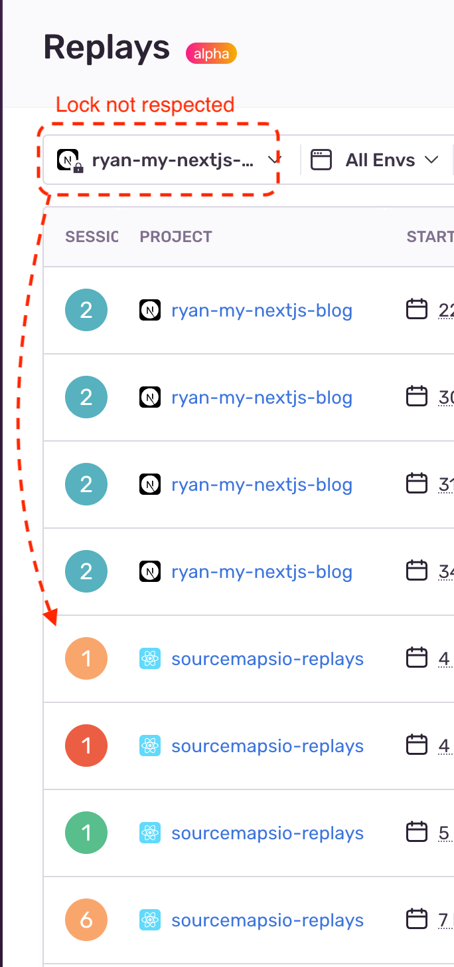Click the Next.js icon beside the first ryan-my-nextjs-blog row
The width and height of the screenshot is (454, 967).
[x=150, y=309]
